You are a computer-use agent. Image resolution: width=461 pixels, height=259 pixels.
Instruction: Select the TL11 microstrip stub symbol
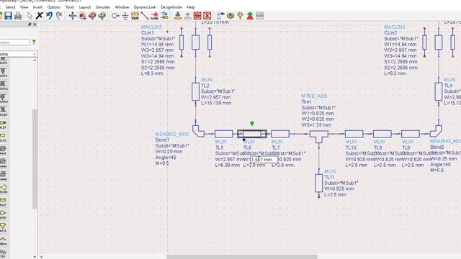pyautogui.click(x=318, y=183)
